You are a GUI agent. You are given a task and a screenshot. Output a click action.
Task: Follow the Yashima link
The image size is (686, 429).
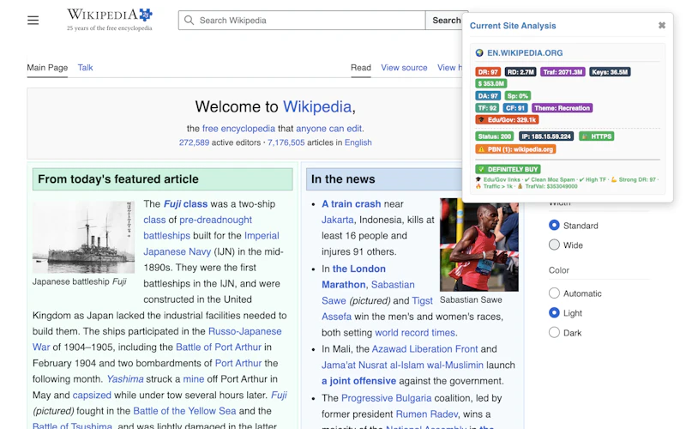tap(125, 379)
